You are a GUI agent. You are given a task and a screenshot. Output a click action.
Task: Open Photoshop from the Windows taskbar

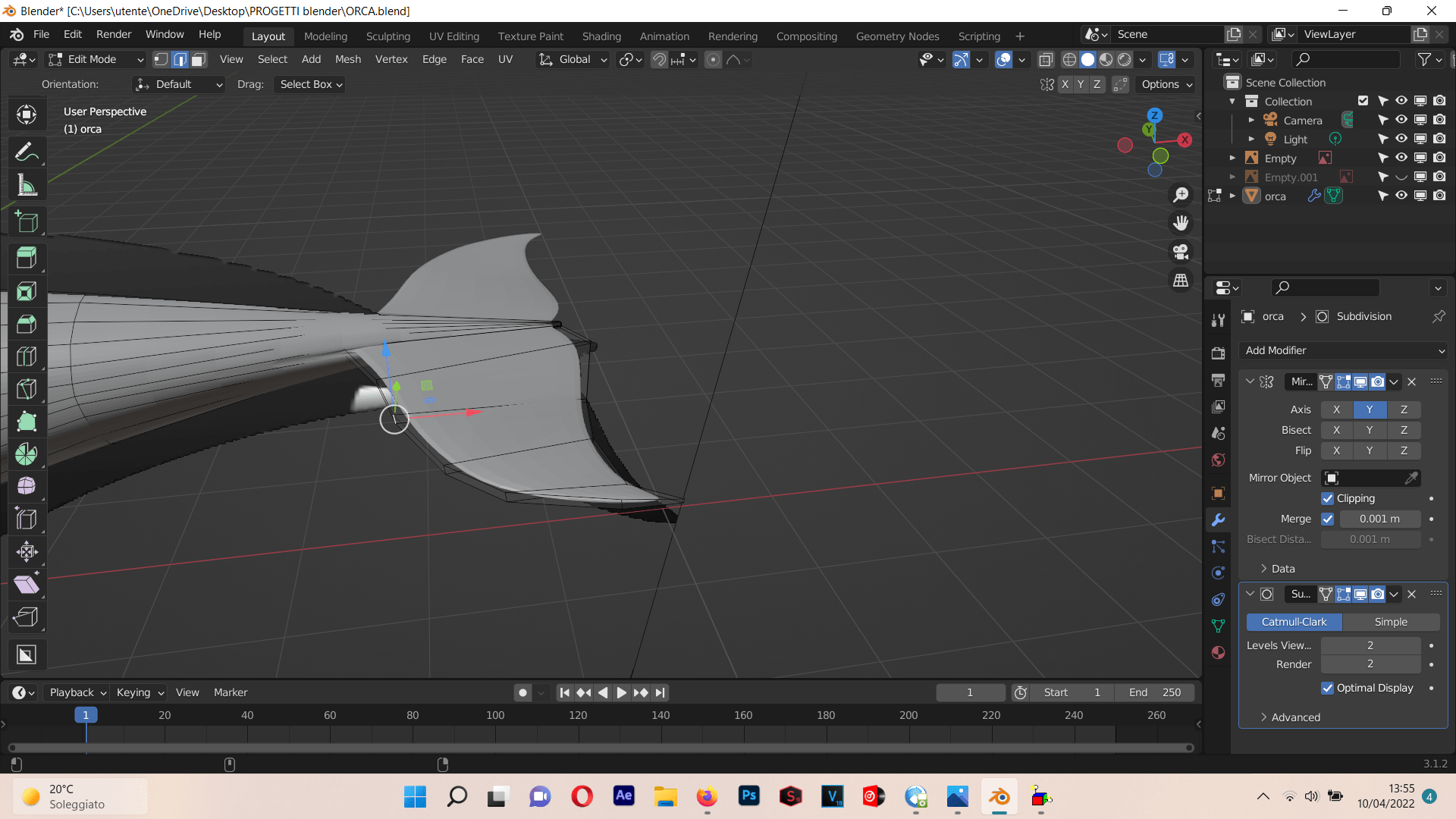(748, 796)
